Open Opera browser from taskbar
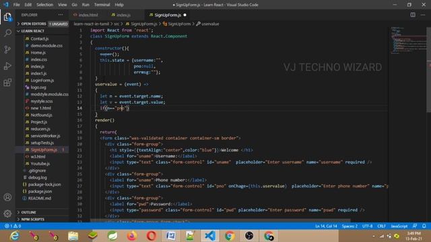Viewport: 431px width, 242px height. click(152, 236)
